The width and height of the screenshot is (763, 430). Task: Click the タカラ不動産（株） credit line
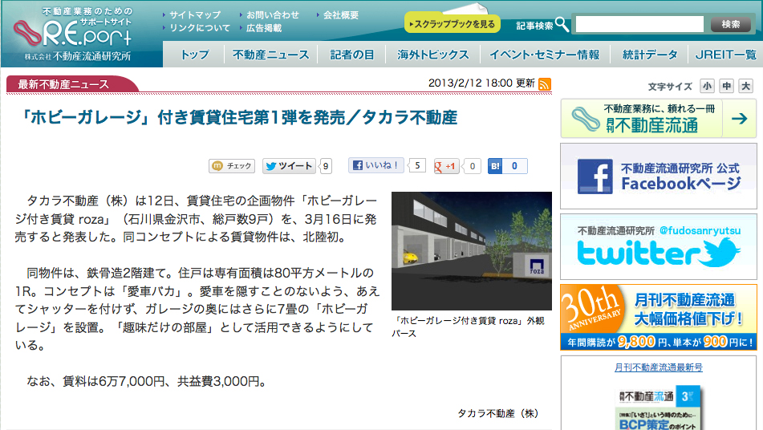tap(497, 413)
